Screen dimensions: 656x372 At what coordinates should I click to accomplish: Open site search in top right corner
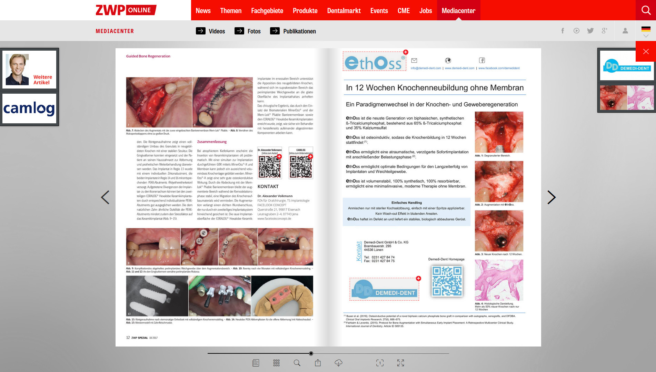pyautogui.click(x=646, y=10)
